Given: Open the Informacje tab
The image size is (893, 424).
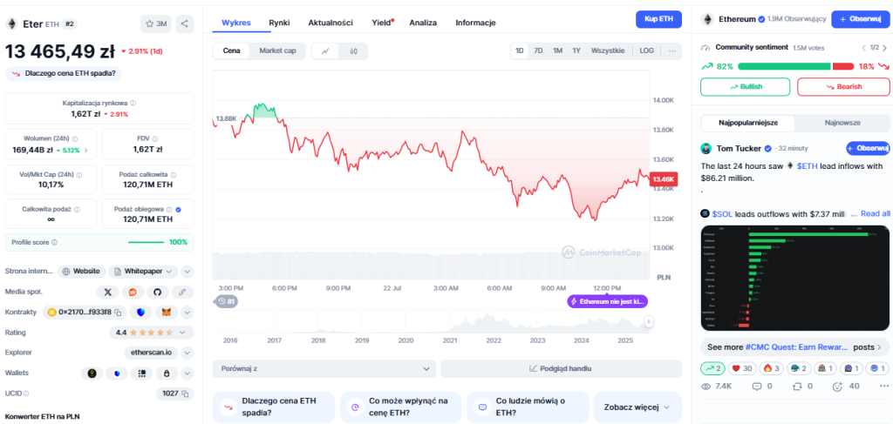Looking at the screenshot, I should (x=475, y=23).
